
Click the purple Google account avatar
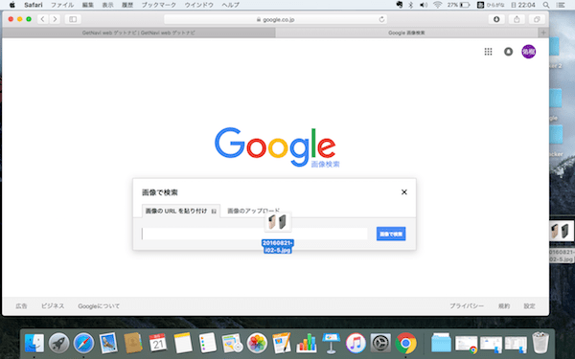pos(528,52)
